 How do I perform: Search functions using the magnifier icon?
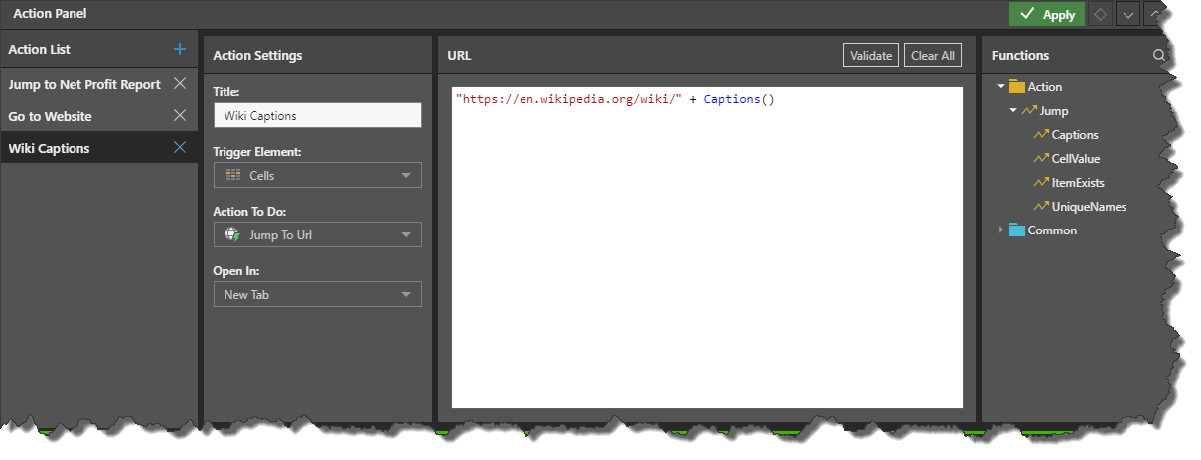click(x=1158, y=56)
